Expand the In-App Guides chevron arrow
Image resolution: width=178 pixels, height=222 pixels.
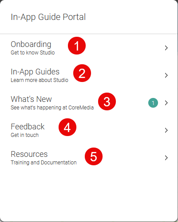[x=166, y=75]
